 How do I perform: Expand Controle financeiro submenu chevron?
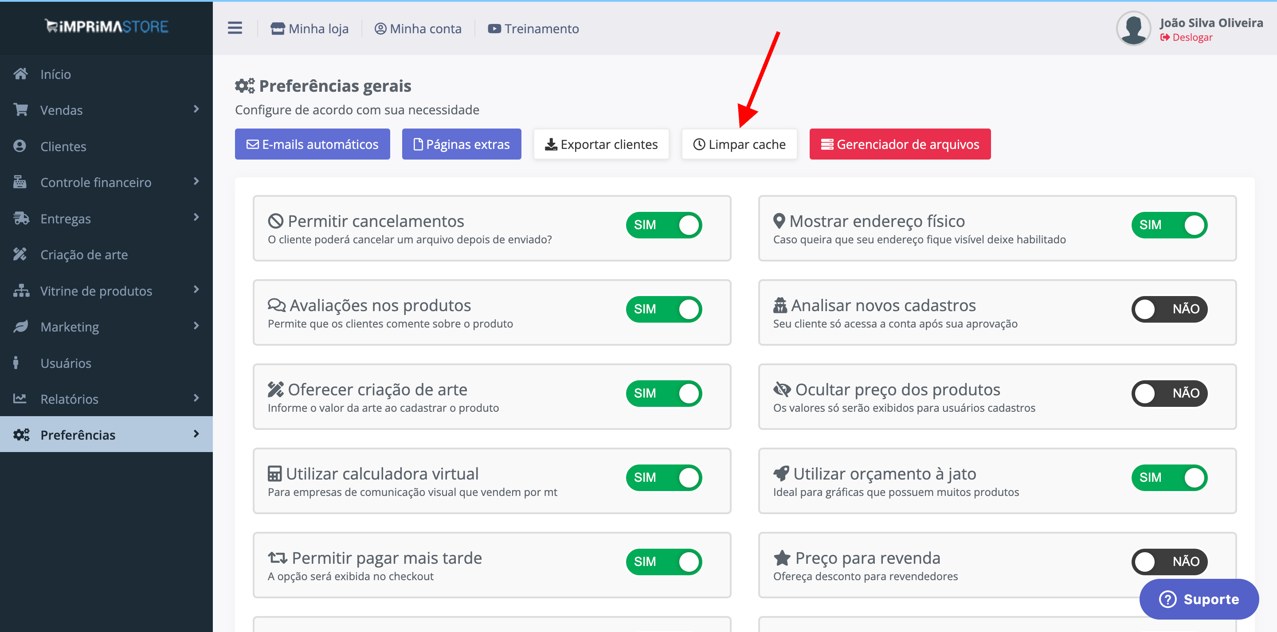pos(196,181)
